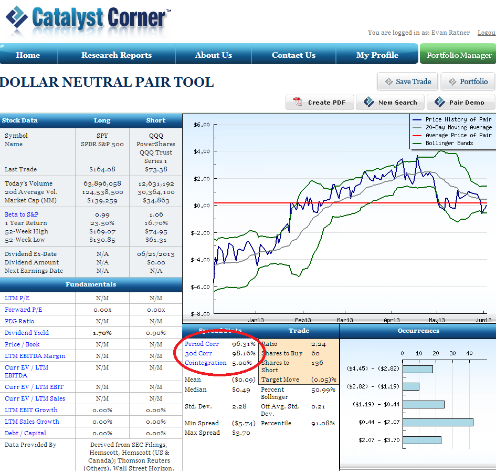Click the $0.44 - $2.07 occurrences bar
The height and width of the screenshot is (471, 496).
[x=438, y=422]
